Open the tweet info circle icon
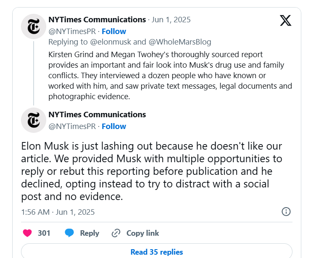This screenshot has height=258, width=316. pyautogui.click(x=286, y=211)
